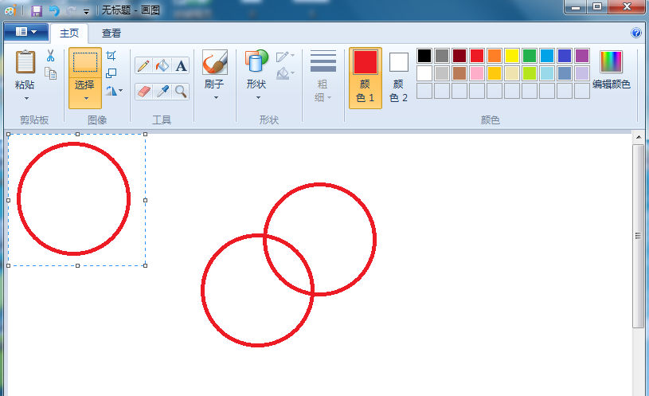Click the 形状 button label
649x396 pixels.
pyautogui.click(x=256, y=84)
